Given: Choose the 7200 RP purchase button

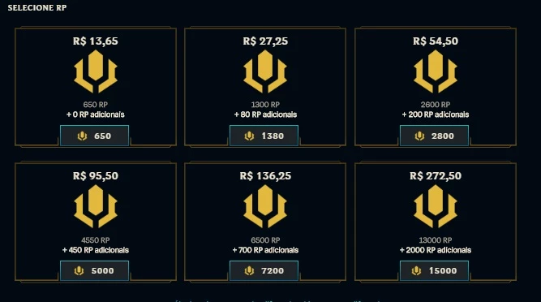Looking at the screenshot, I should click(x=264, y=270).
